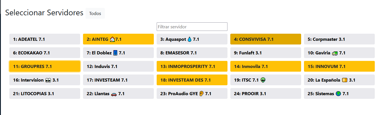Image resolution: width=383 pixels, height=115 pixels.
Task: Click the globe icon on Sistemas
Action: (338, 94)
